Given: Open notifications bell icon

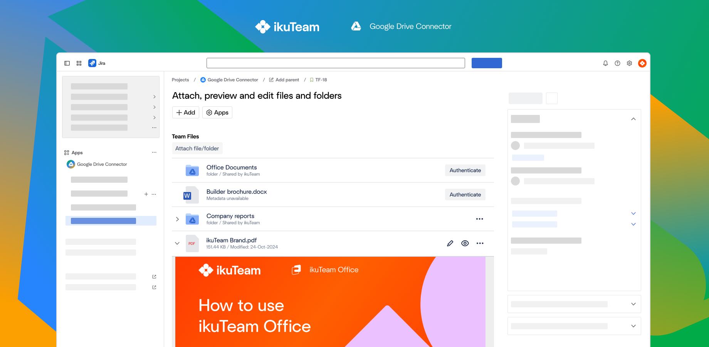Looking at the screenshot, I should [605, 63].
